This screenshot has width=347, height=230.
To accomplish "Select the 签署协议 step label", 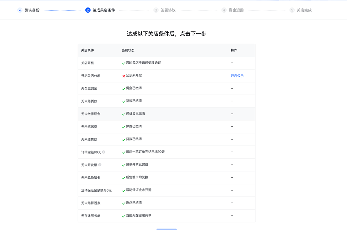I will click(x=168, y=10).
